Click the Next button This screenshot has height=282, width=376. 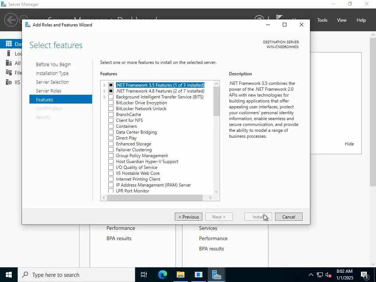(219, 217)
